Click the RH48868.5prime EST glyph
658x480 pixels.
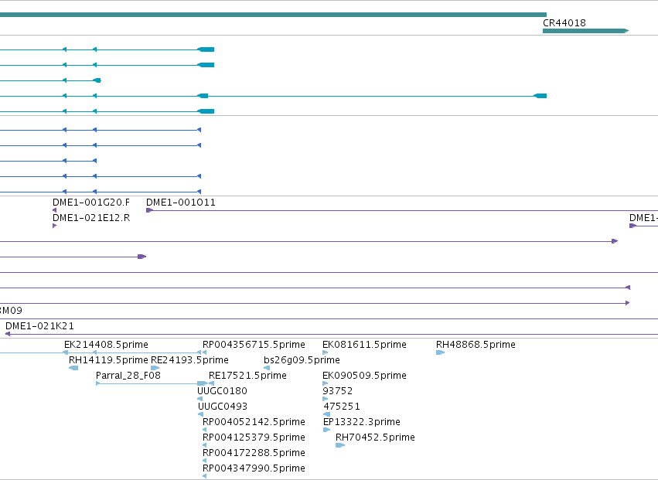point(440,352)
